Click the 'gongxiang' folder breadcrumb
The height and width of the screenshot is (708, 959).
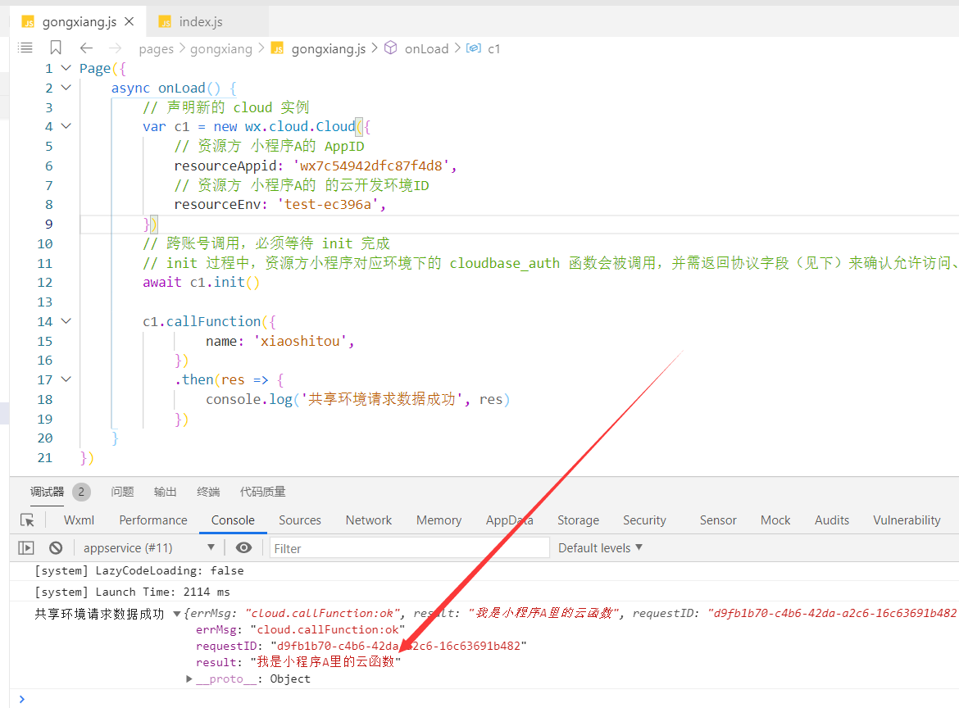tap(220, 49)
